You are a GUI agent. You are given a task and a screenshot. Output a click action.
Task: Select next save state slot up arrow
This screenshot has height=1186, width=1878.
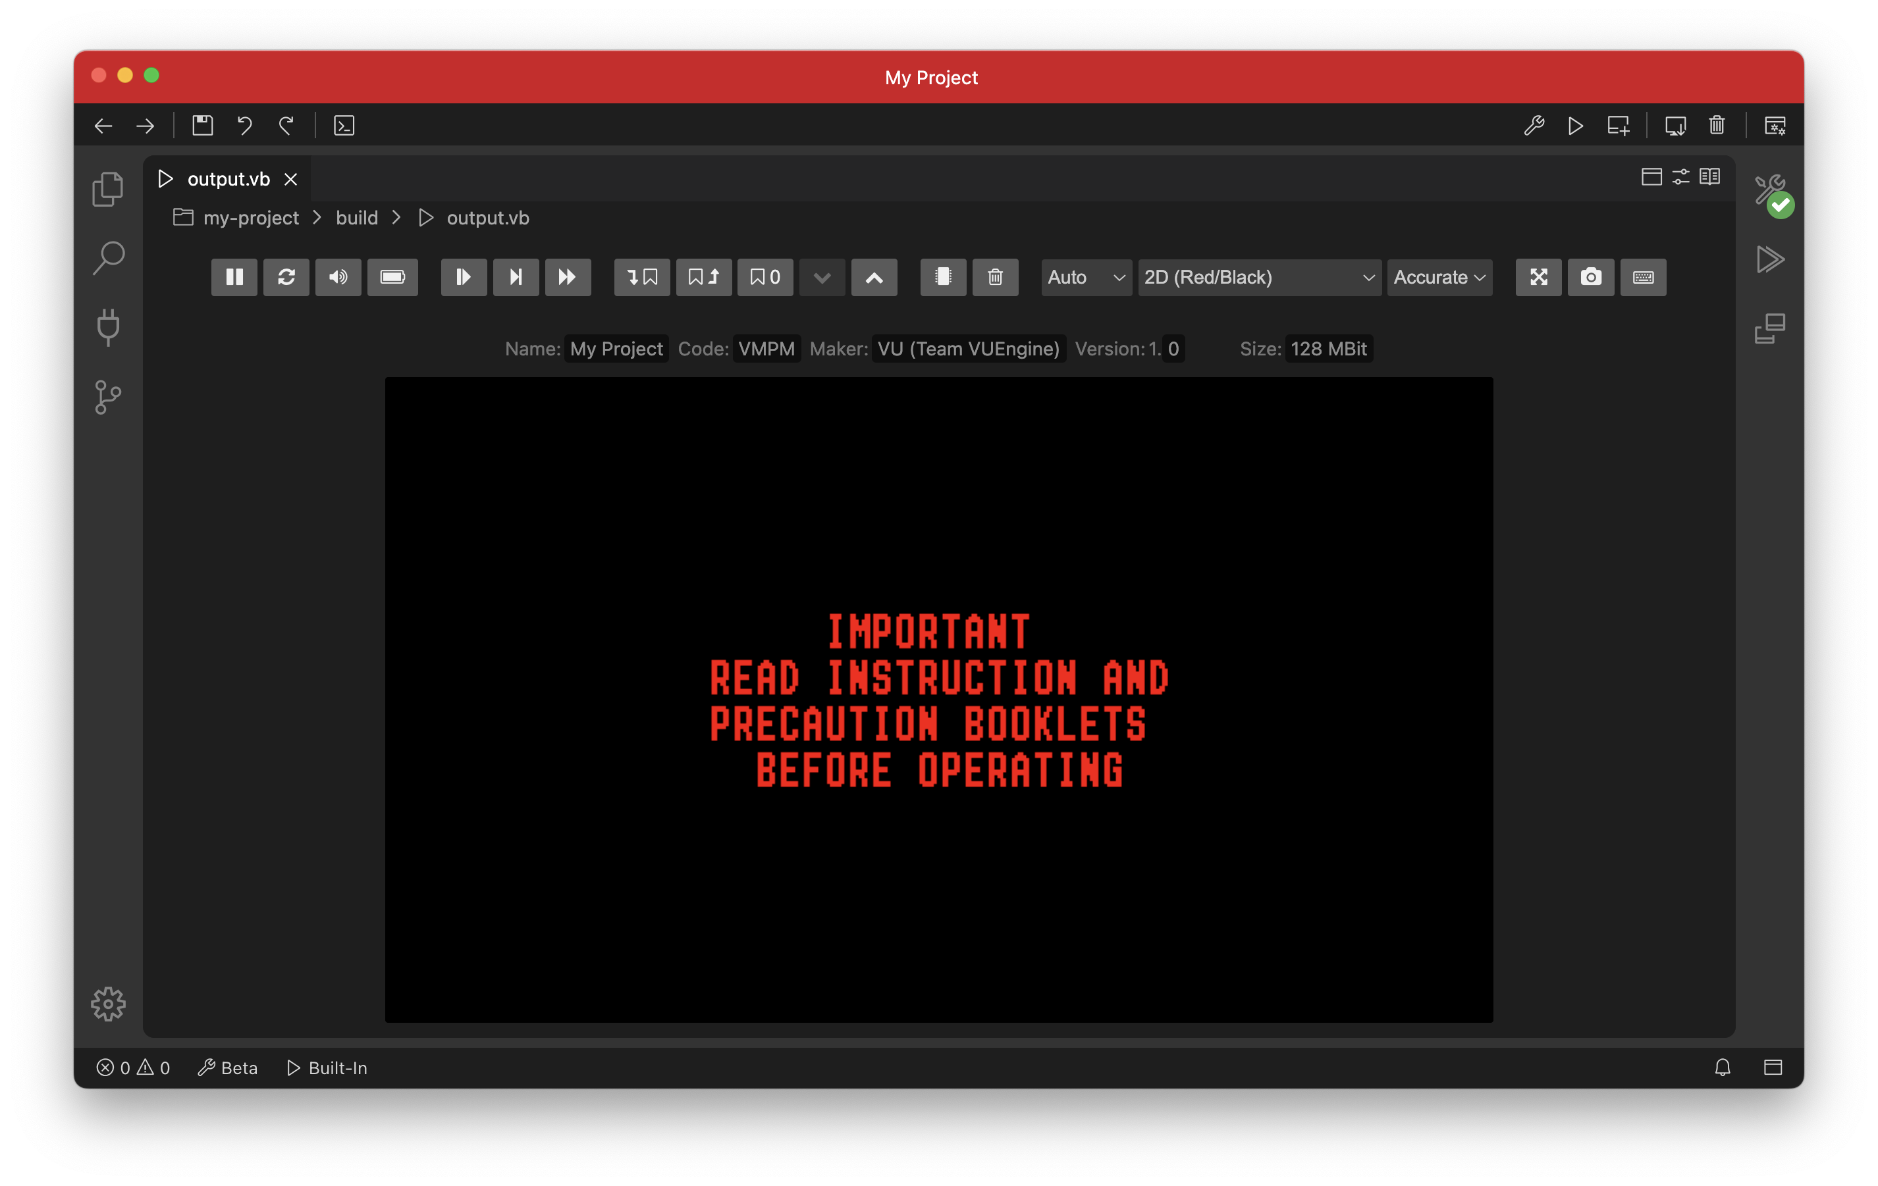click(x=874, y=277)
